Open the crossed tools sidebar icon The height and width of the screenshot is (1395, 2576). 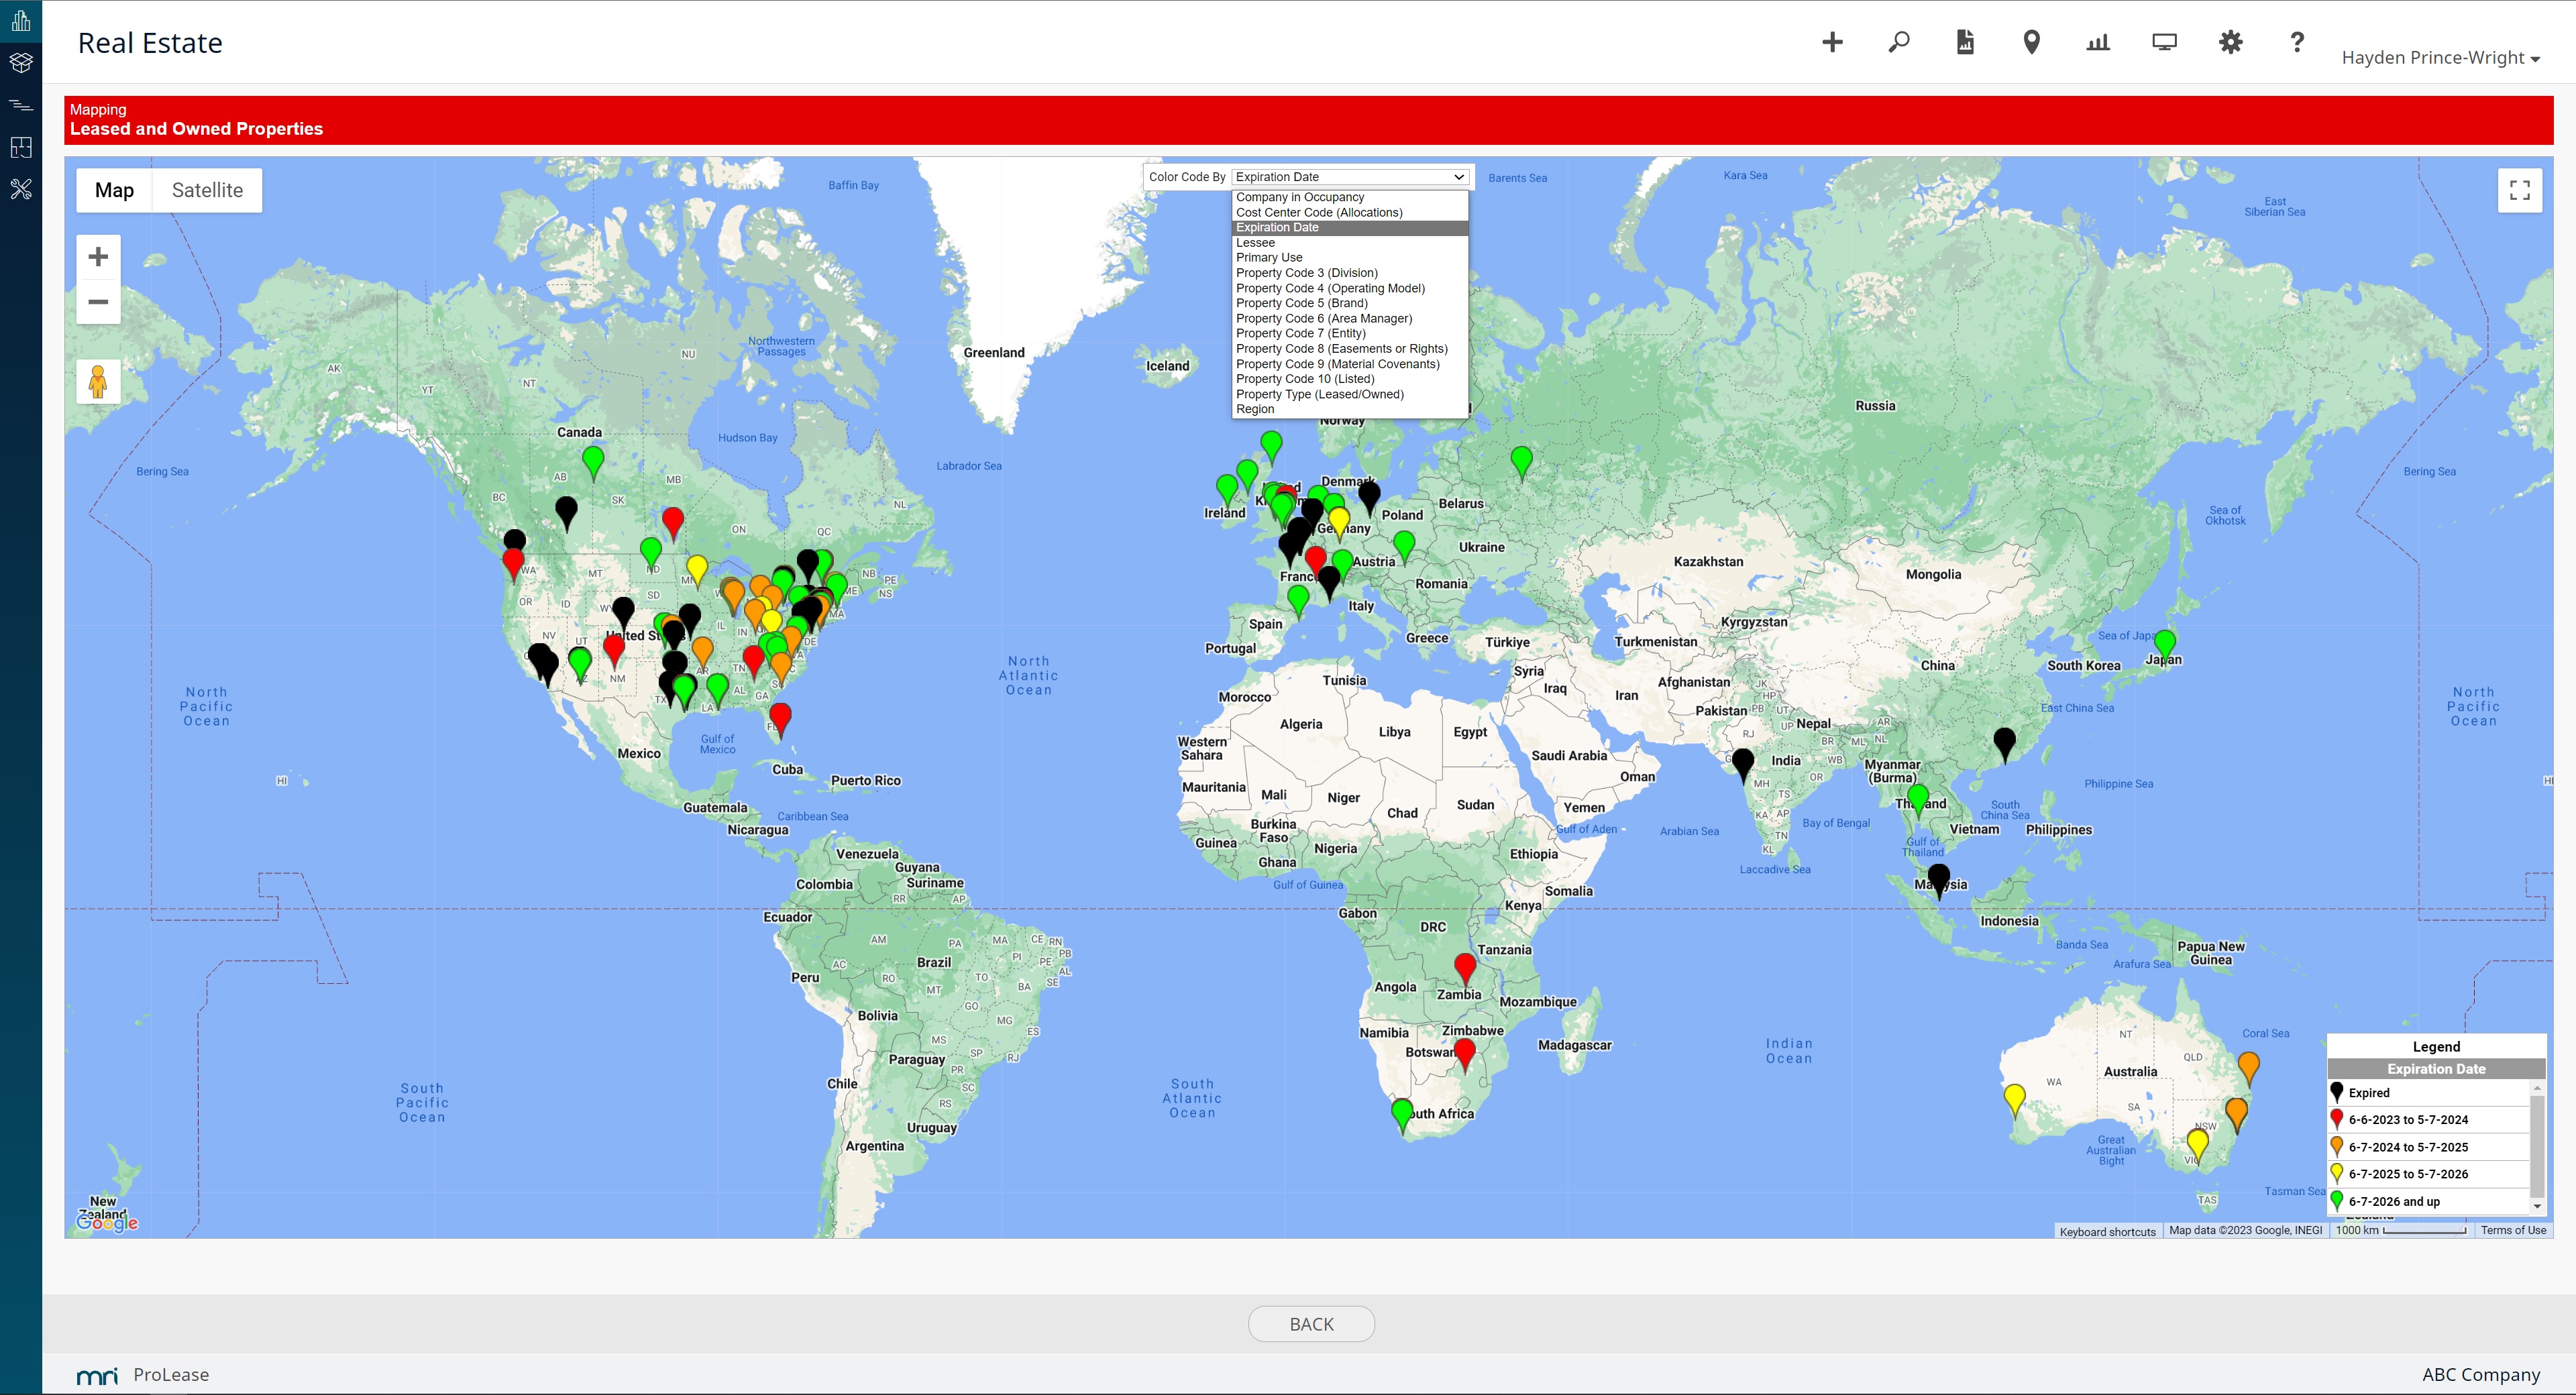point(21,189)
